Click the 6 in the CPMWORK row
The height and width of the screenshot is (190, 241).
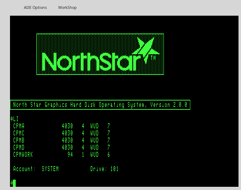pyautogui.click(x=109, y=155)
